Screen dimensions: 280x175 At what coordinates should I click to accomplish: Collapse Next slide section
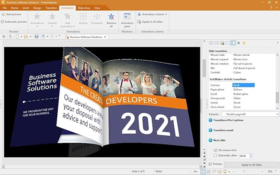[210, 140]
